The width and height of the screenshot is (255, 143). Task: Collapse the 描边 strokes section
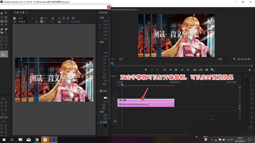pyautogui.click(x=98, y=112)
